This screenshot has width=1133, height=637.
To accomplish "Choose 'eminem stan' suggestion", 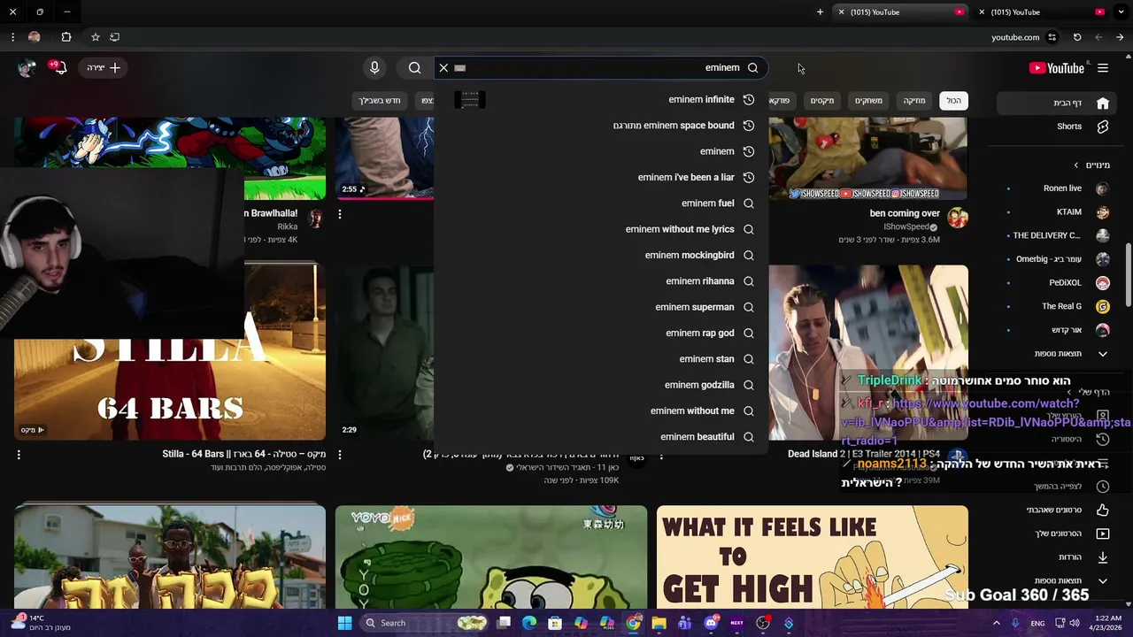I will tap(601, 359).
